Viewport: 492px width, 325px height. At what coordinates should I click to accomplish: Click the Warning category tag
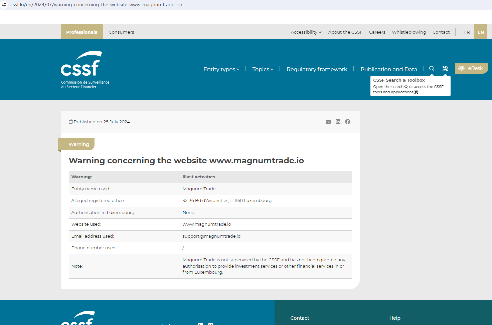pos(76,144)
